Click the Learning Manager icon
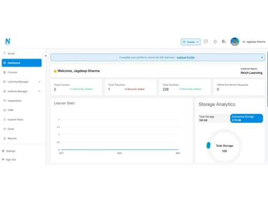The width and height of the screenshot is (268, 201). pos(5,81)
